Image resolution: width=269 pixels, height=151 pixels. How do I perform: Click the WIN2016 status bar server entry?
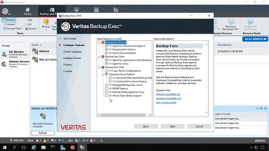(x=17, y=141)
